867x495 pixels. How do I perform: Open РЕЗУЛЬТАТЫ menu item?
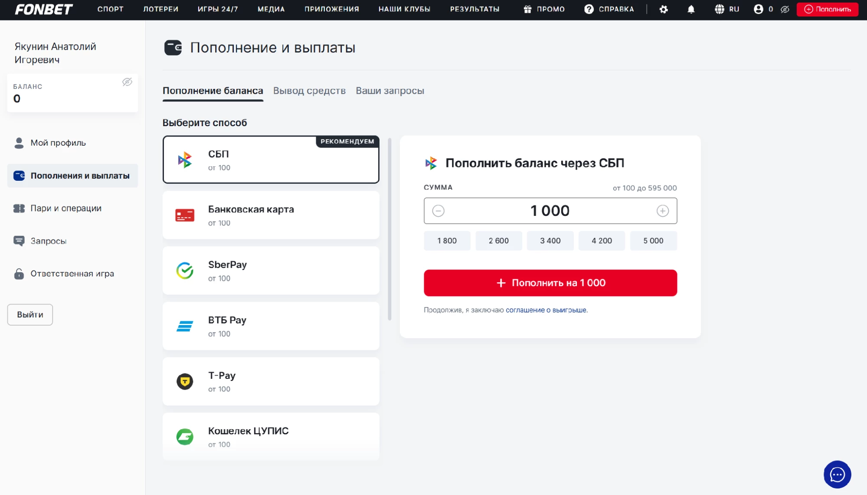pyautogui.click(x=474, y=9)
